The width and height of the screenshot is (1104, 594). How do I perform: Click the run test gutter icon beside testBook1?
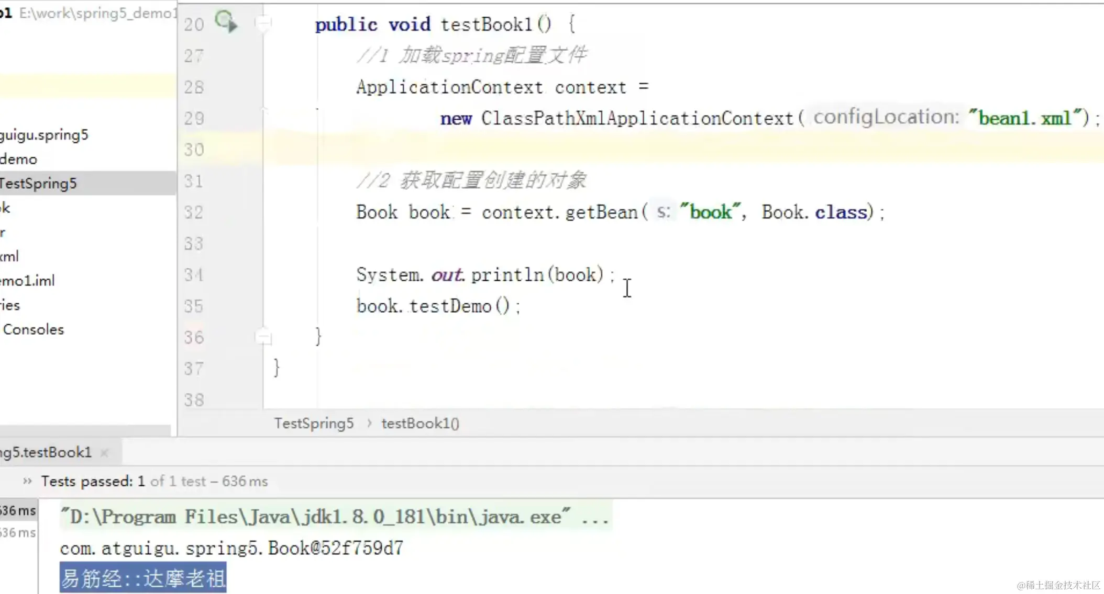point(226,22)
